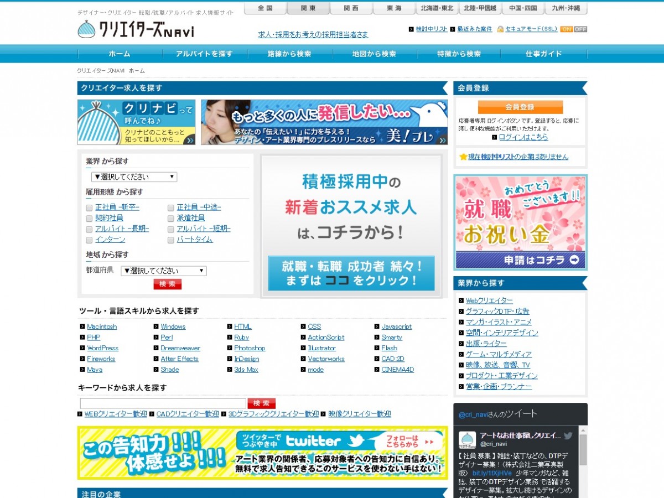Click the lock icon beside セキュアモード(SSL)

[x=500, y=29]
